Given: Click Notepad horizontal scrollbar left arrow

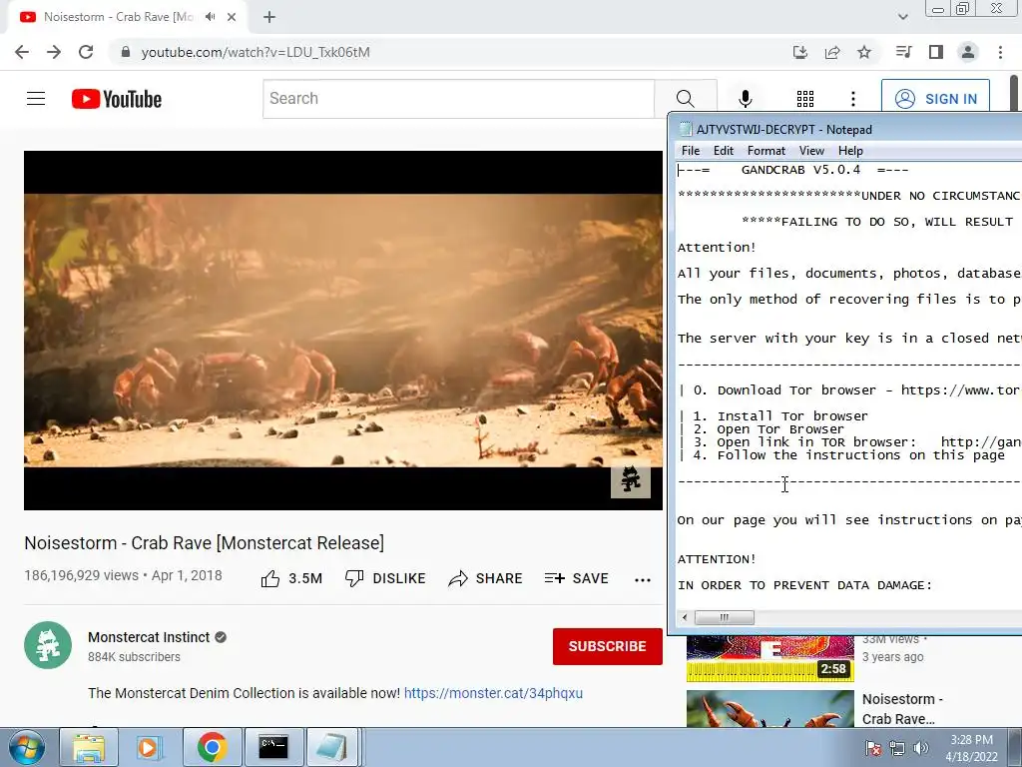Looking at the screenshot, I should tap(685, 617).
